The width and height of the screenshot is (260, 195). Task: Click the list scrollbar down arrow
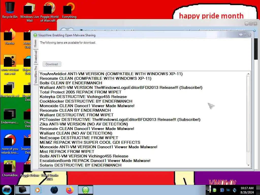[x=248, y=165]
